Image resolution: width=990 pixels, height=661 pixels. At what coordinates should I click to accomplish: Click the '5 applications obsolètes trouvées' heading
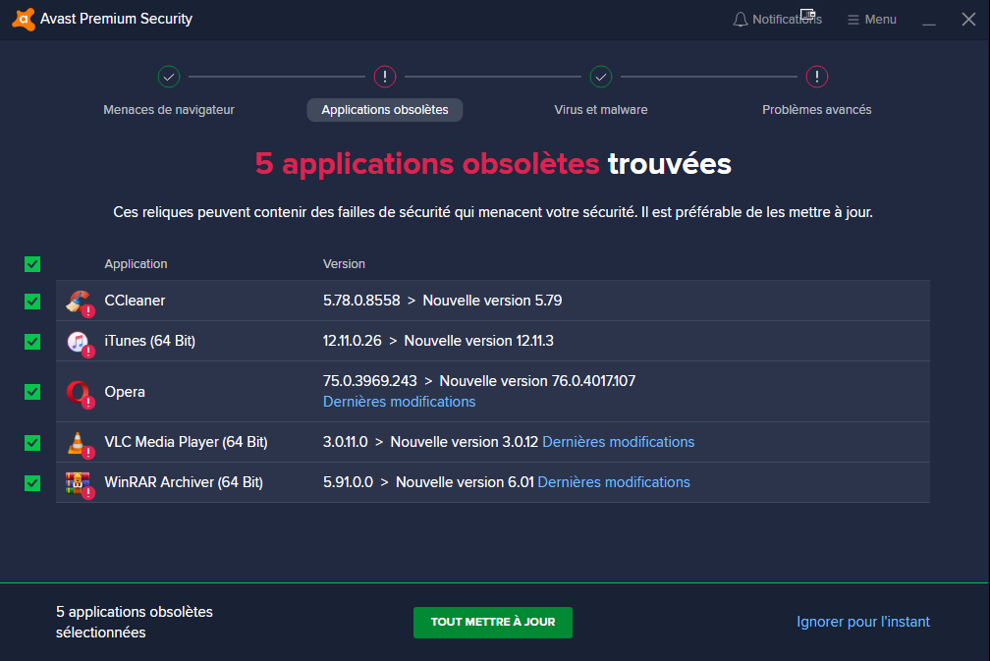point(493,164)
